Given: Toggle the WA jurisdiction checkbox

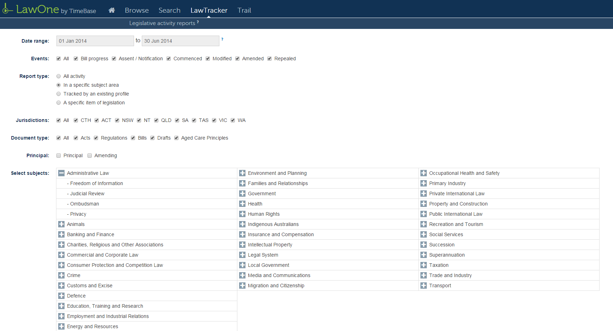Looking at the screenshot, I should tap(233, 120).
